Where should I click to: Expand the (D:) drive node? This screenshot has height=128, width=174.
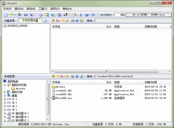[5, 103]
